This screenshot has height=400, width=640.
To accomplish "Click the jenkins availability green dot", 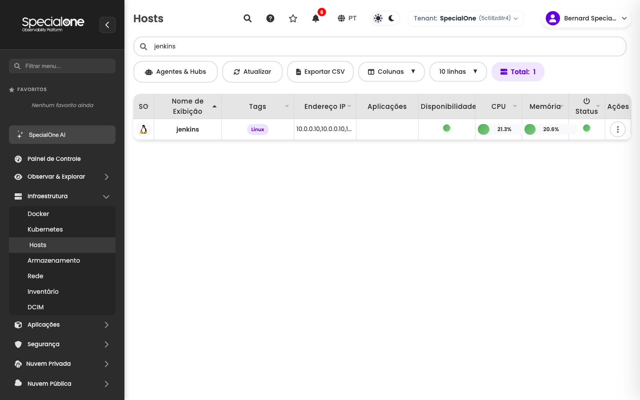I will tap(447, 128).
